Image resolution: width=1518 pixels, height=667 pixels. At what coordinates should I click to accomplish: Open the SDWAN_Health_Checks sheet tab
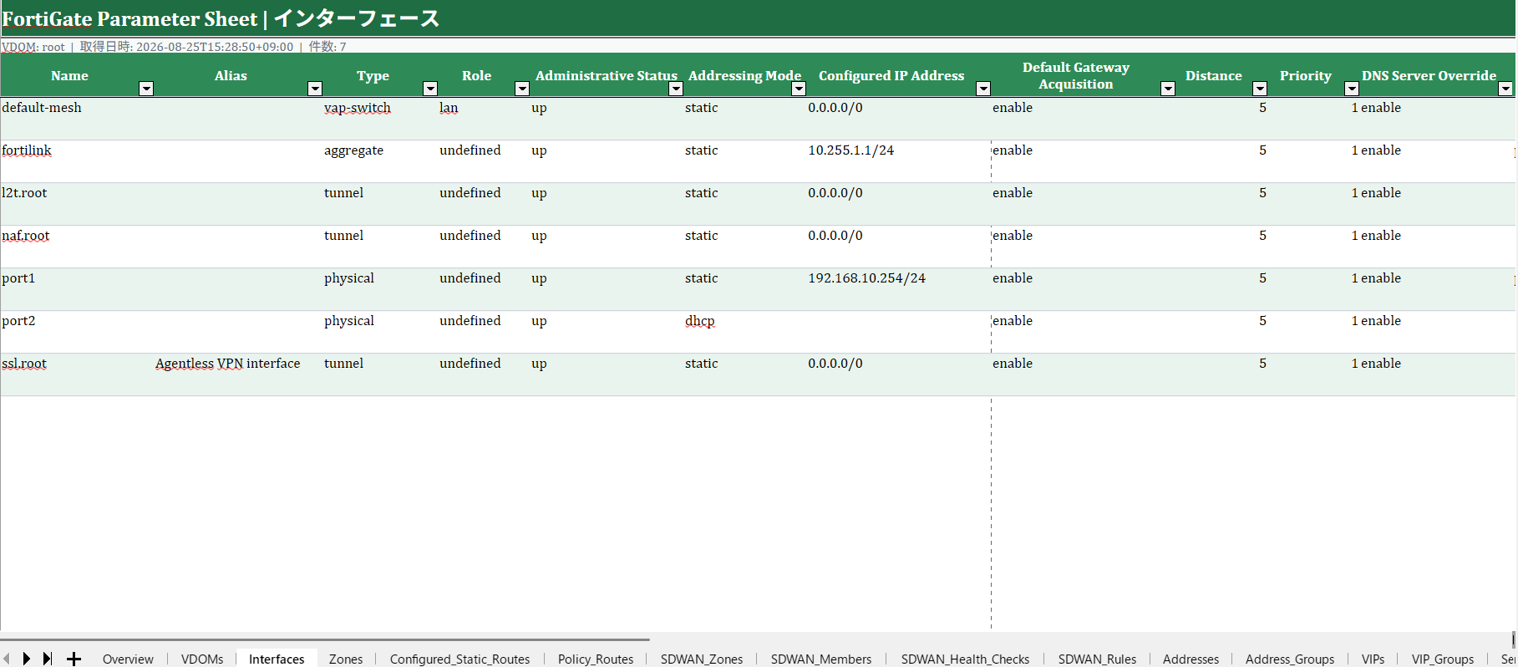[965, 659]
